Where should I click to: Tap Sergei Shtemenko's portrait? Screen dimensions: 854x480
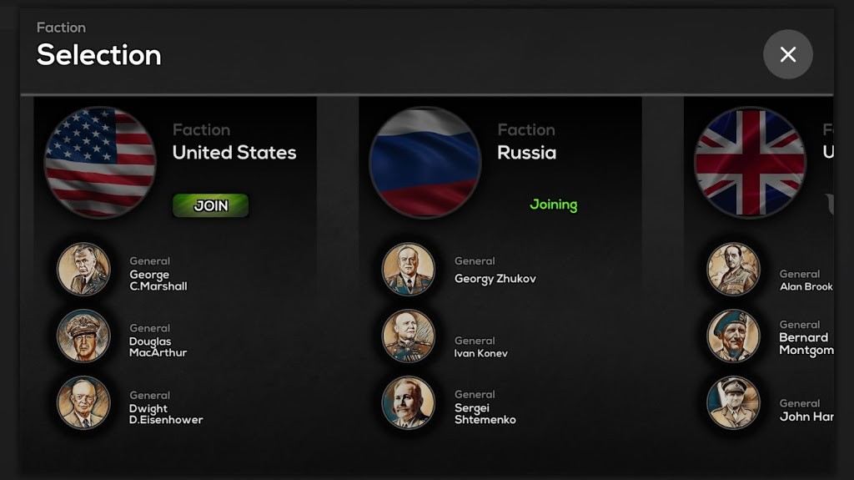tap(409, 402)
